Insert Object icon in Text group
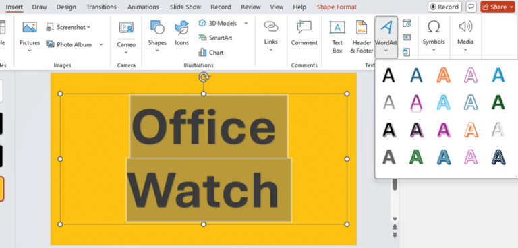 [406, 52]
